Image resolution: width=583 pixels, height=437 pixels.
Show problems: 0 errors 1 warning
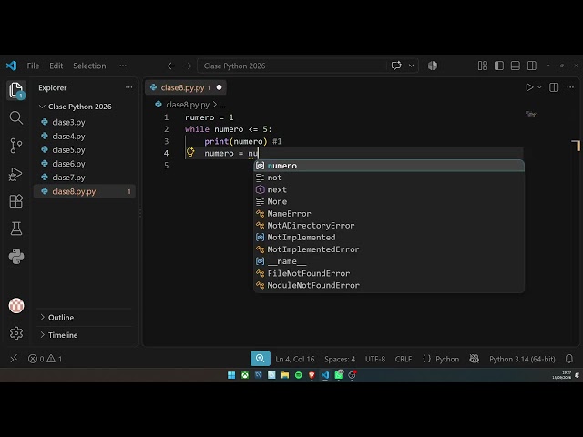(46, 359)
